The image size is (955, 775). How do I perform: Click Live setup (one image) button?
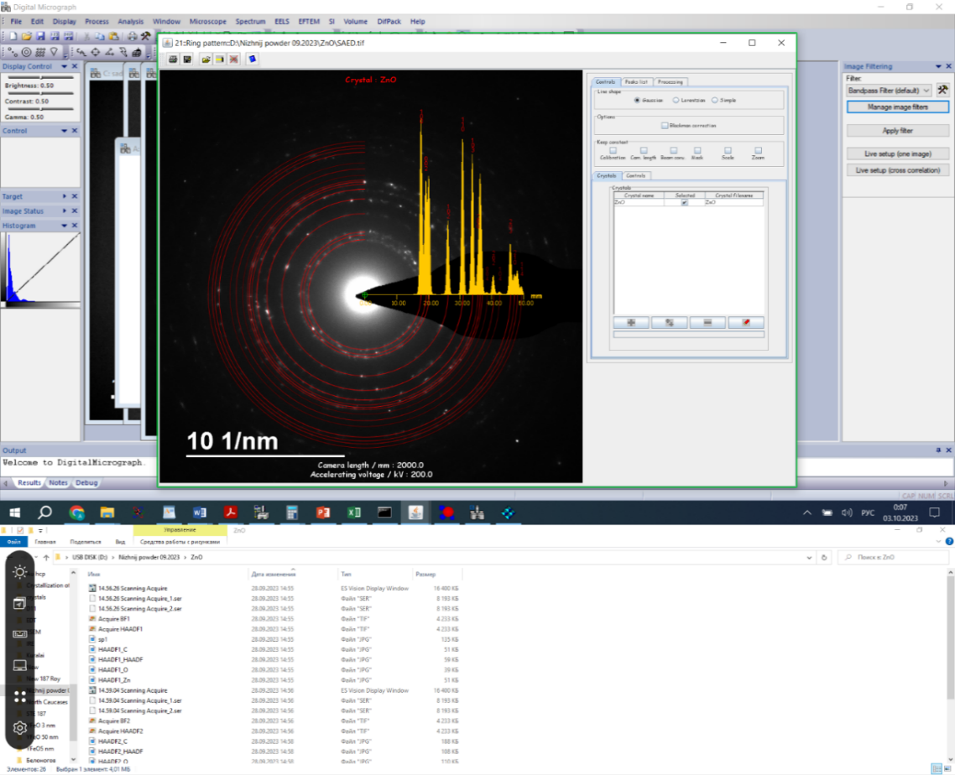[x=898, y=154]
